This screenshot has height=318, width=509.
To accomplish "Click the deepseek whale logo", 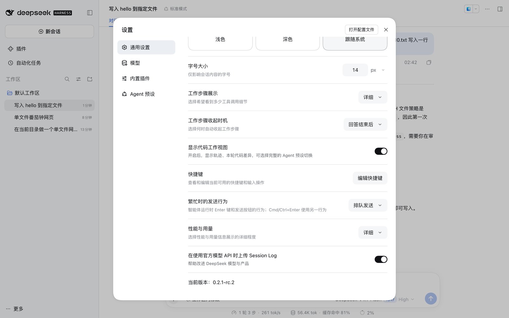I will (x=10, y=13).
